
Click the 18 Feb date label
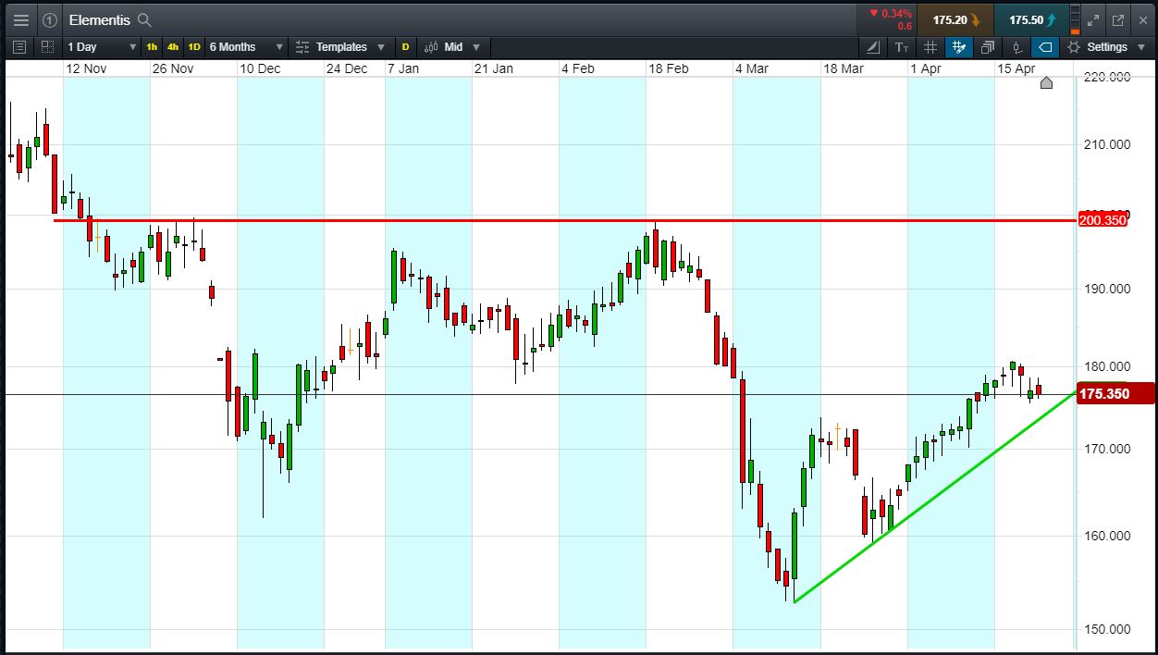(x=668, y=68)
